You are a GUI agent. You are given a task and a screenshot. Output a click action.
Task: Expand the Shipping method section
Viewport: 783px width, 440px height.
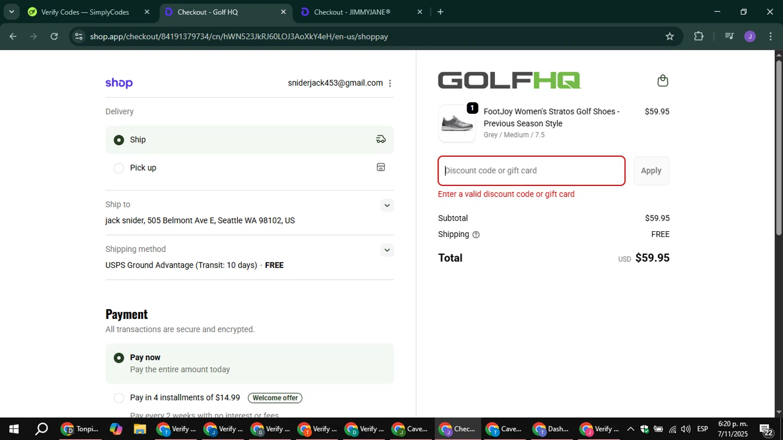387,250
